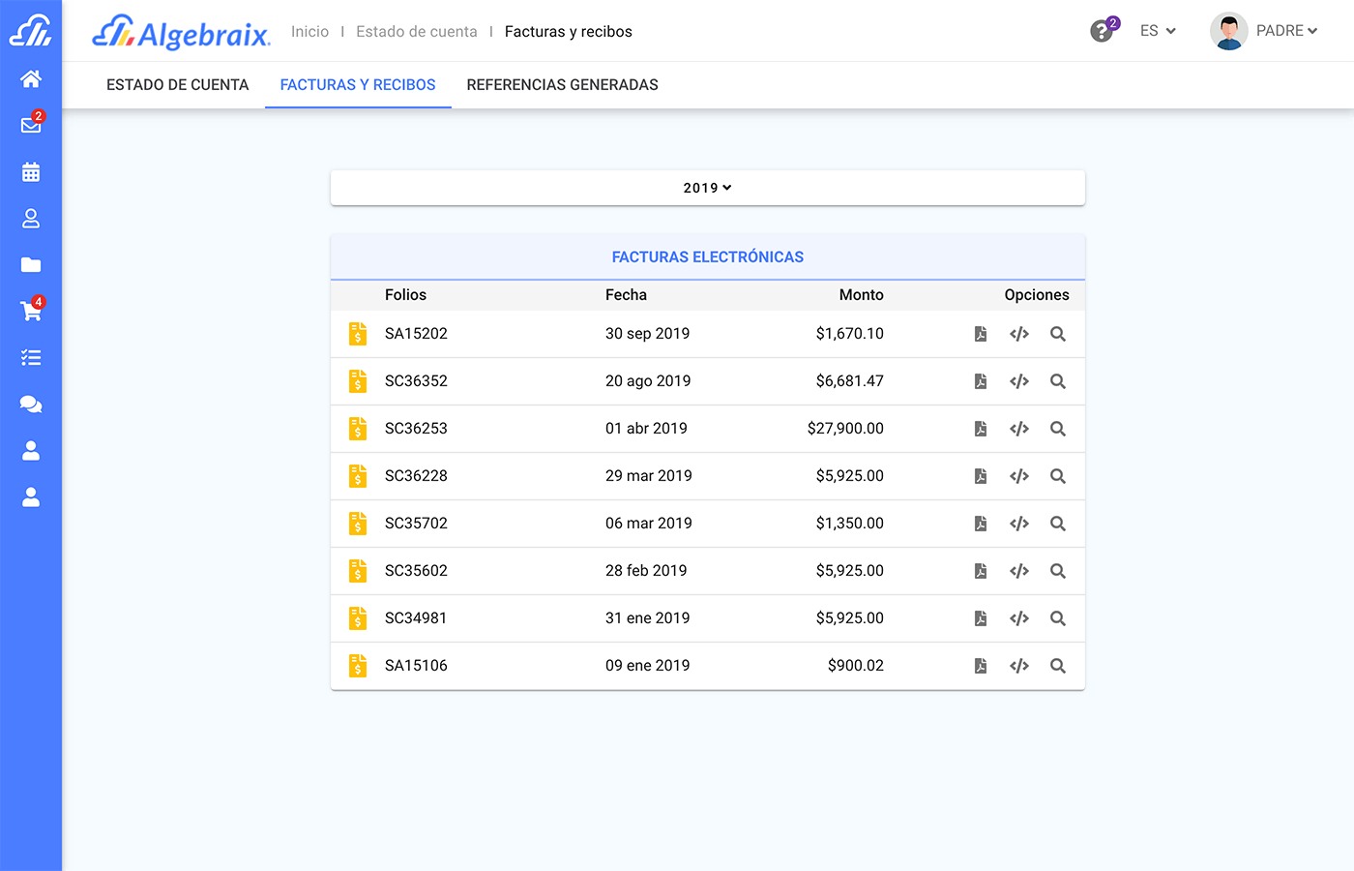Open the mail inbox with 2 notifications
The width and height of the screenshot is (1354, 871).
pos(31,125)
